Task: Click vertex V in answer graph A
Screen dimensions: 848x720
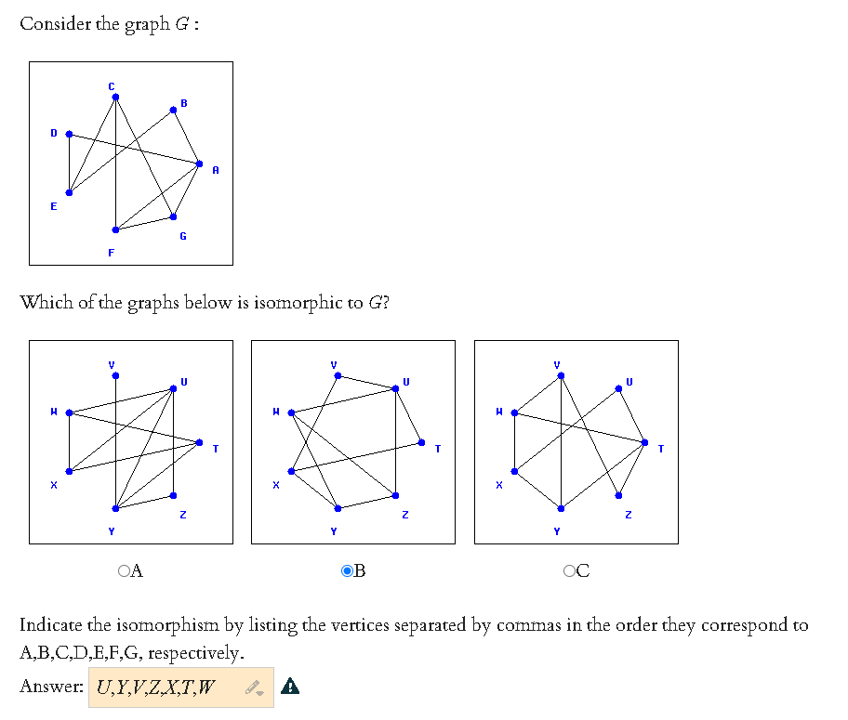Action: tap(114, 375)
